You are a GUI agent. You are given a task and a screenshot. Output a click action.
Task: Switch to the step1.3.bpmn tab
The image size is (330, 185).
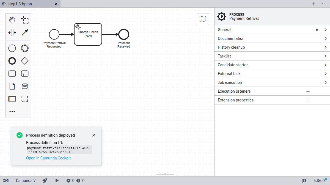tap(27, 4)
